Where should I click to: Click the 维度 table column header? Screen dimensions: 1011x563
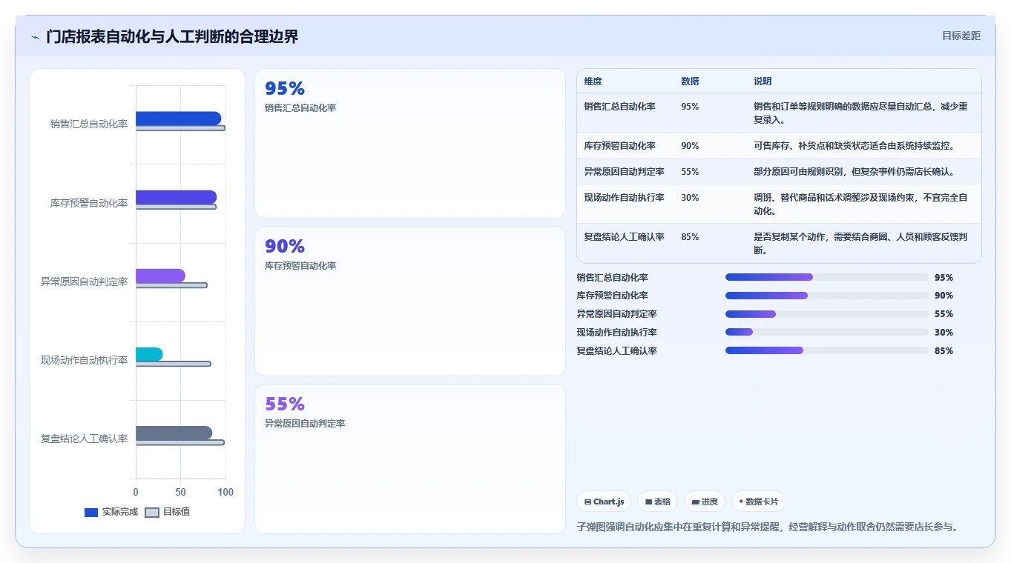click(593, 81)
